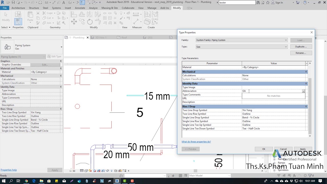Click the boiler search box in title bar
This screenshot has width=327, height=184.
pyautogui.click(x=237, y=3)
